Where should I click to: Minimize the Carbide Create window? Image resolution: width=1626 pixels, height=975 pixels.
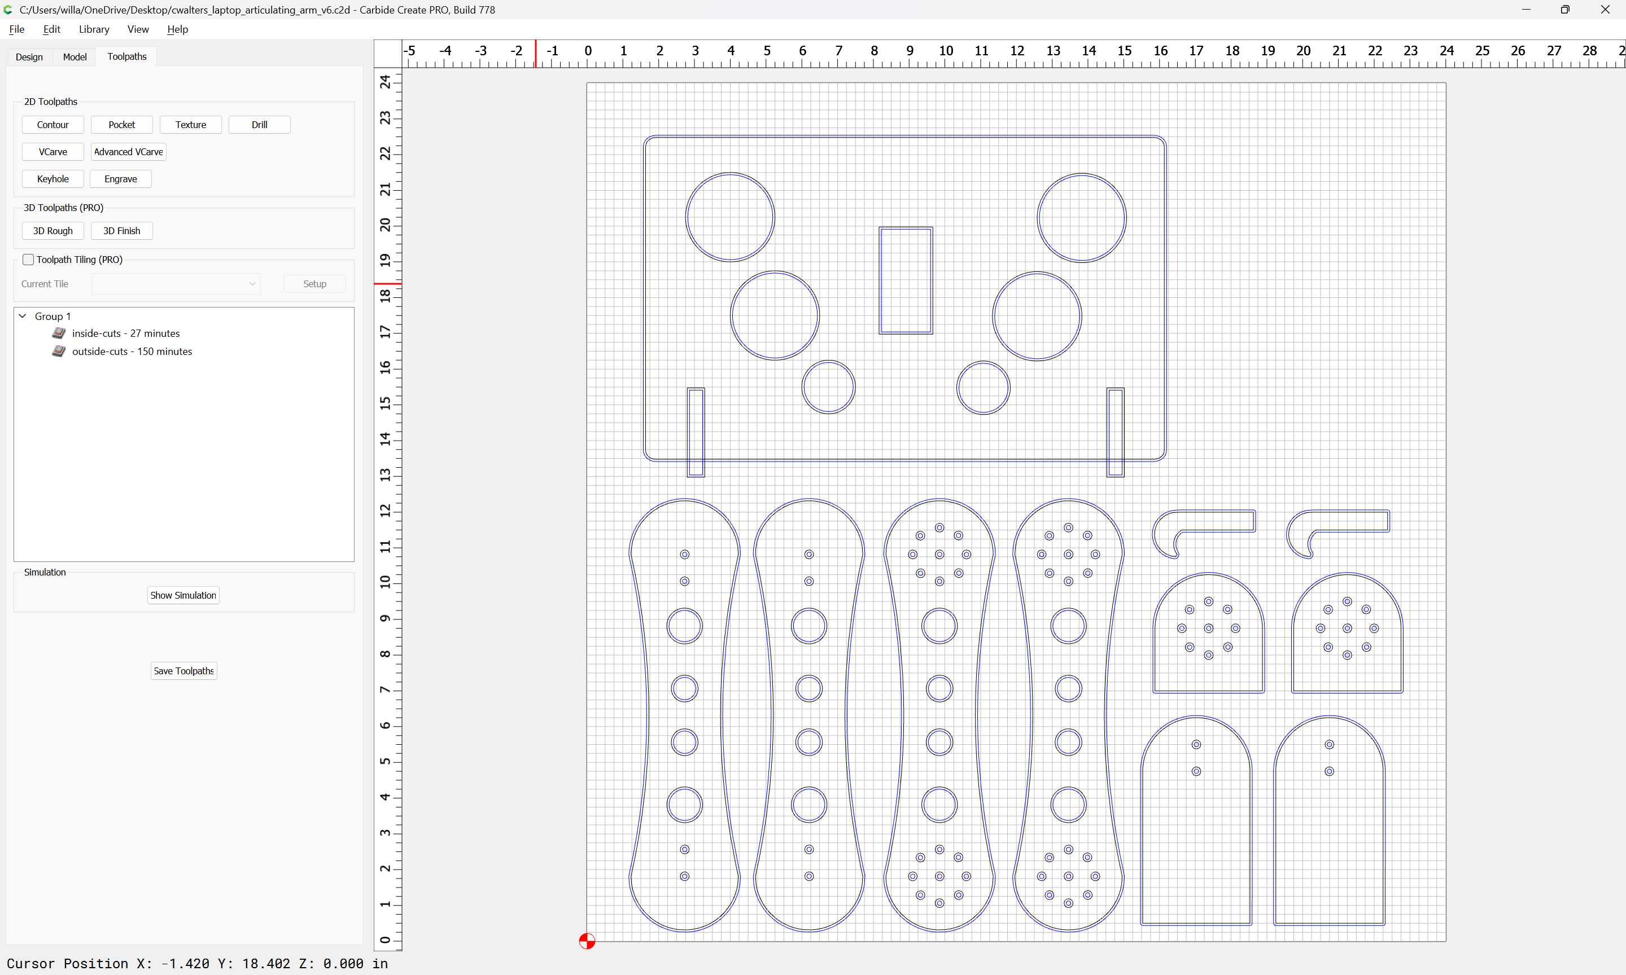click(1526, 10)
